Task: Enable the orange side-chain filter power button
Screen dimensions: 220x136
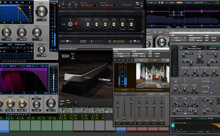Action: tap(32, 48)
